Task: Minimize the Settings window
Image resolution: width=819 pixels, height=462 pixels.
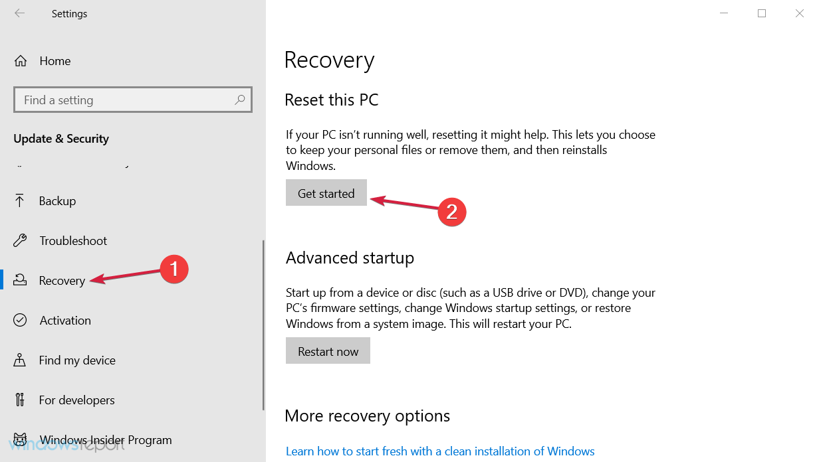Action: [x=724, y=13]
